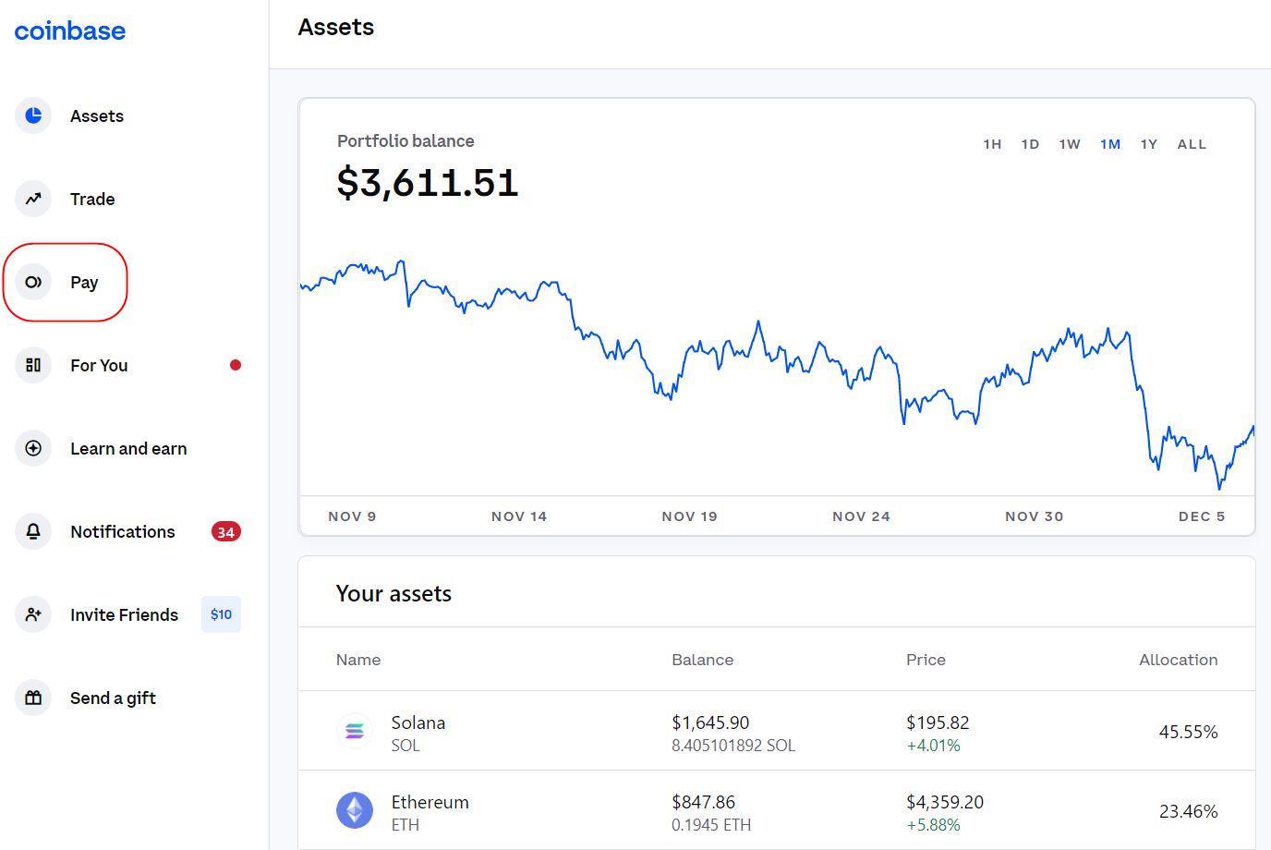Click the Notifications bell icon
Image resolution: width=1271 pixels, height=850 pixels.
[33, 531]
